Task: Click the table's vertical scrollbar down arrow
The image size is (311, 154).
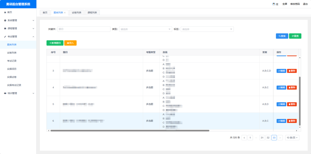Action: point(300,127)
